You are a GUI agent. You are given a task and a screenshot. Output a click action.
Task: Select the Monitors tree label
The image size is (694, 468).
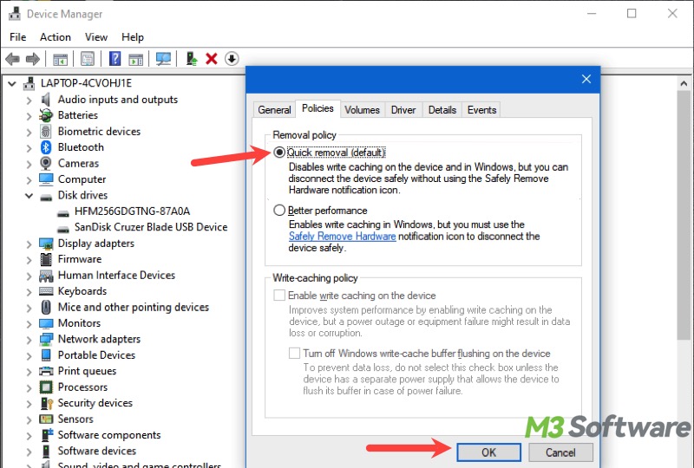pyautogui.click(x=79, y=323)
